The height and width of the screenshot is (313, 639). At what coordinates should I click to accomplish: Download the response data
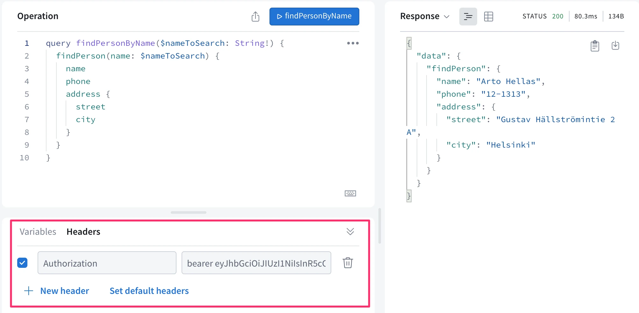point(615,45)
